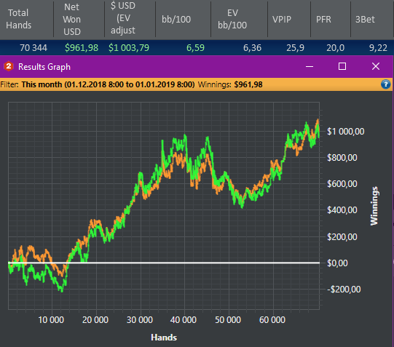
Task: Click the This month filter date range text
Action: point(108,84)
